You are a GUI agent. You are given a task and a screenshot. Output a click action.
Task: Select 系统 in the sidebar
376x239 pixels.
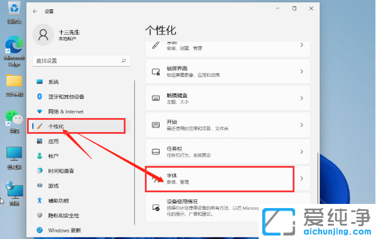click(x=82, y=82)
